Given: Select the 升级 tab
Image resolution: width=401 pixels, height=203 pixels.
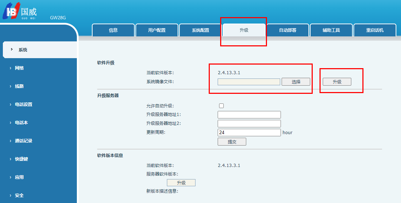Looking at the screenshot, I should click(244, 30).
